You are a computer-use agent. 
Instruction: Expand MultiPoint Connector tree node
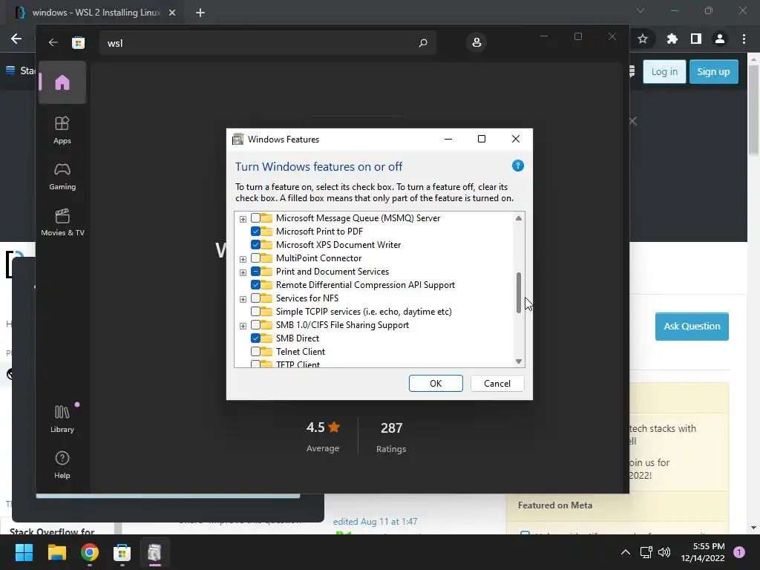[243, 259]
